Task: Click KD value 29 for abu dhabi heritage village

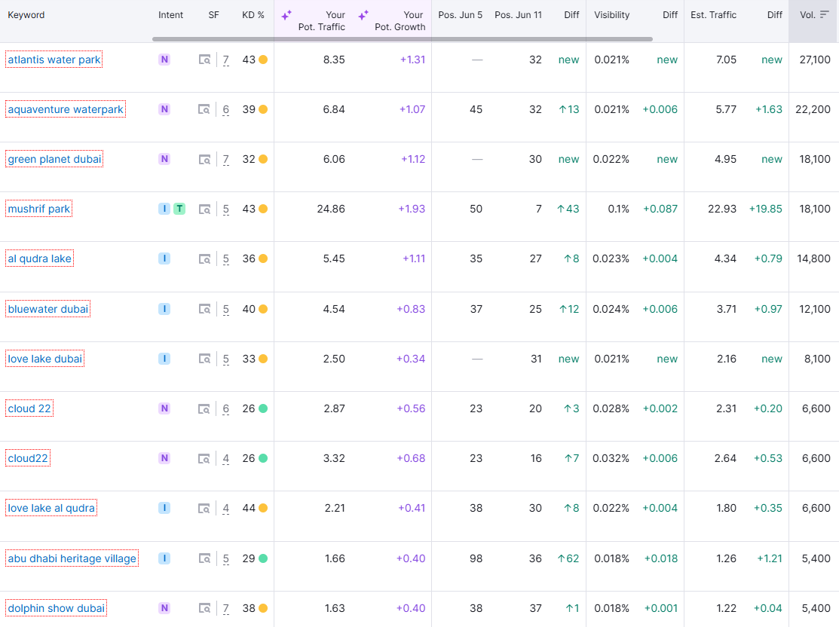Action: (249, 558)
